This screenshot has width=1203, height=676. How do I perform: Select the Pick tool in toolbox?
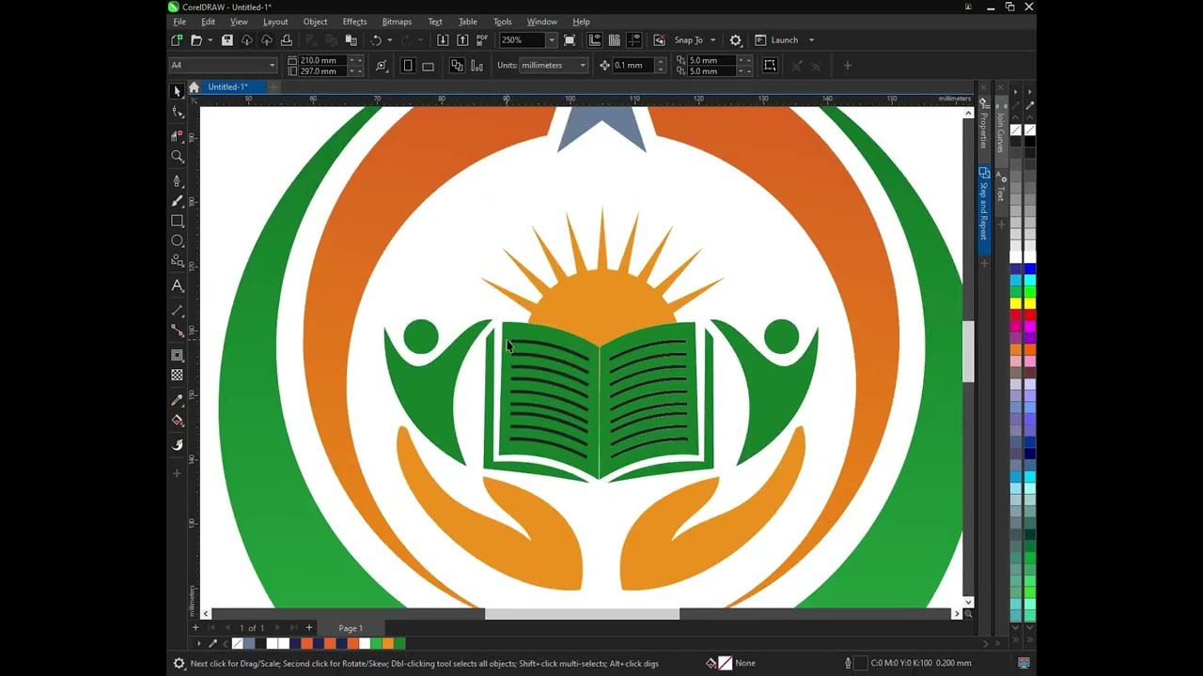pyautogui.click(x=177, y=91)
